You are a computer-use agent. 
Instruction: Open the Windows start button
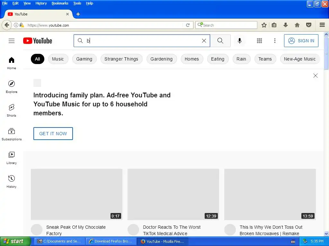15,241
